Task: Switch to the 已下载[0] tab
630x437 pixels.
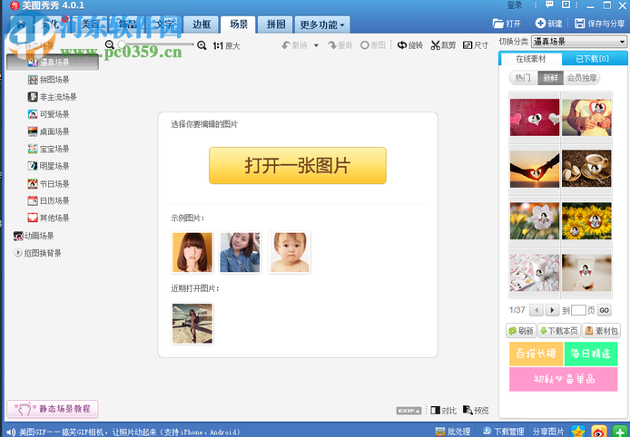Action: 592,59
